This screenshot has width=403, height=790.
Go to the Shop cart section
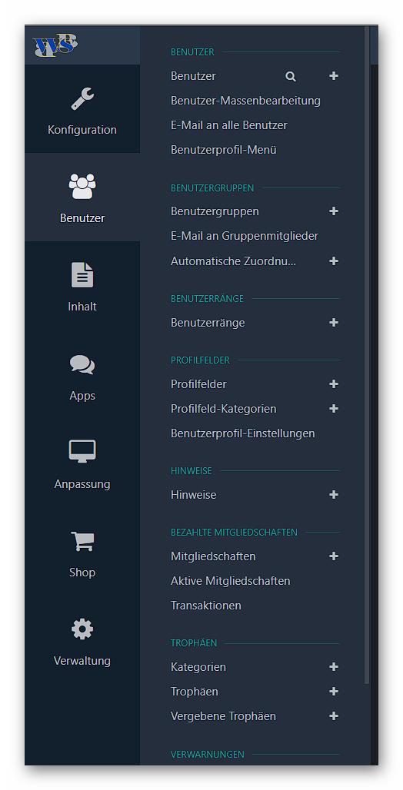pyautogui.click(x=82, y=551)
